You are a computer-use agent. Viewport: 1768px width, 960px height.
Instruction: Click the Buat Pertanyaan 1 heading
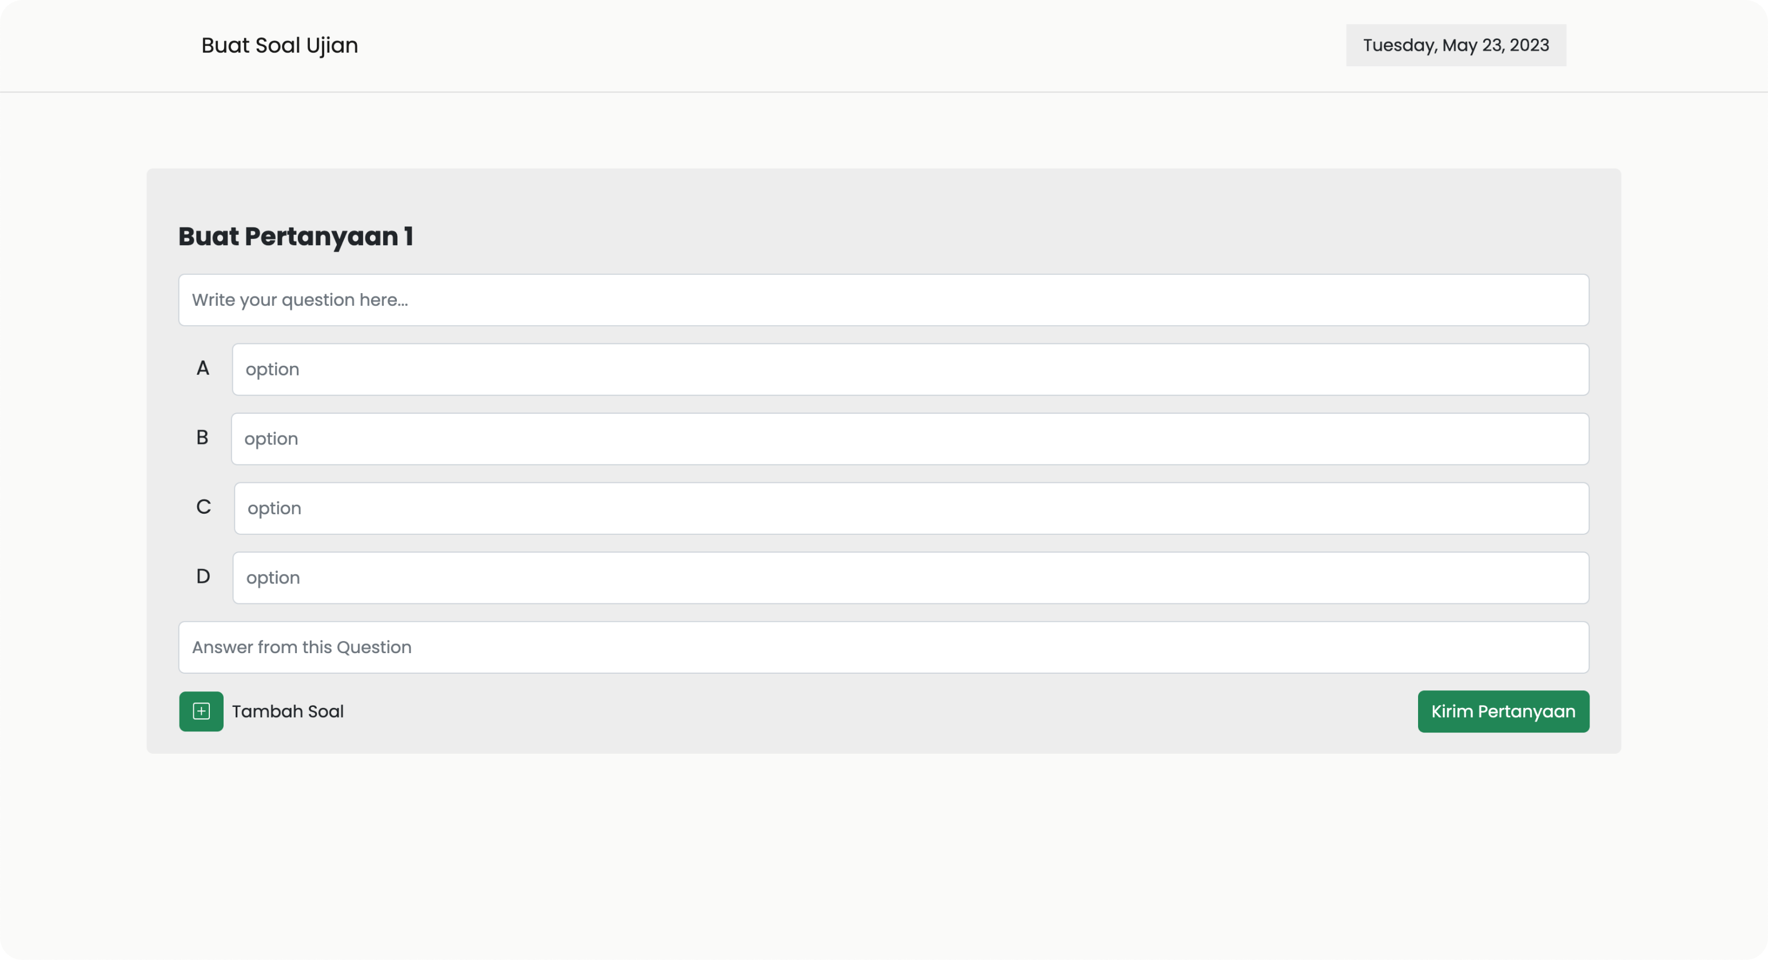[295, 236]
